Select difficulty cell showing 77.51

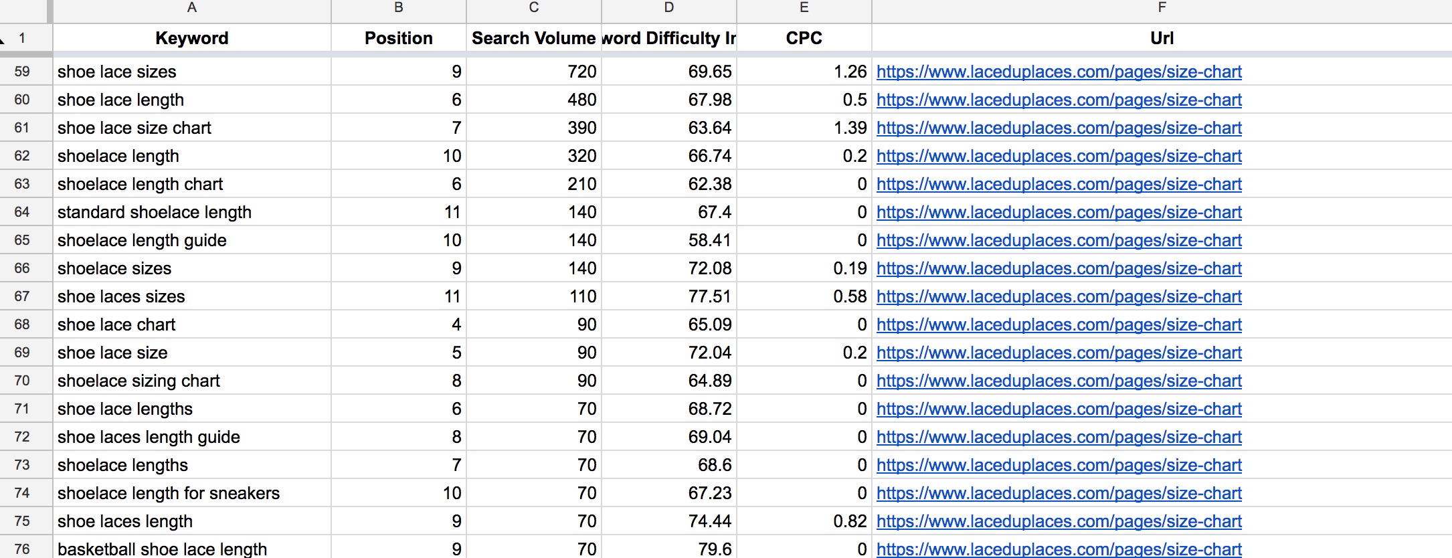[669, 296]
